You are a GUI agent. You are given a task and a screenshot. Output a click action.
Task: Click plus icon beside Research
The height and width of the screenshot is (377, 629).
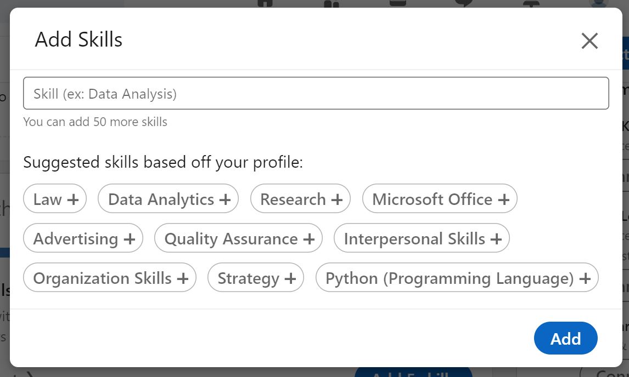tap(337, 200)
